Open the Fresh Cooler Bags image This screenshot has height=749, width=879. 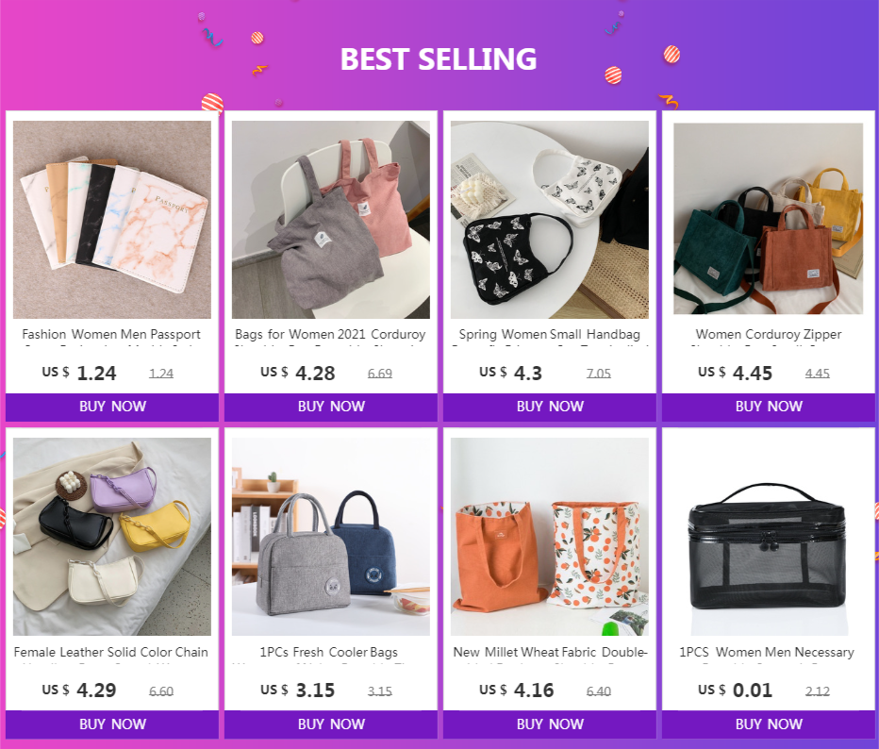[x=331, y=537]
